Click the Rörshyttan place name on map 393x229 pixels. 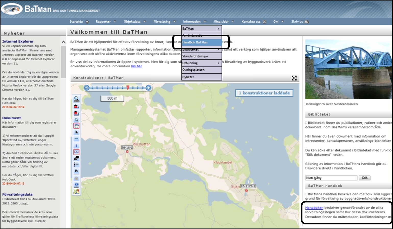[141, 144]
